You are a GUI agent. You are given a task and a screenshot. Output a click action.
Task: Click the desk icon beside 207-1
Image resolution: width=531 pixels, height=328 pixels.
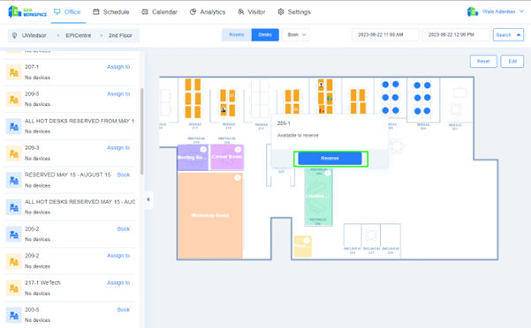(x=13, y=72)
